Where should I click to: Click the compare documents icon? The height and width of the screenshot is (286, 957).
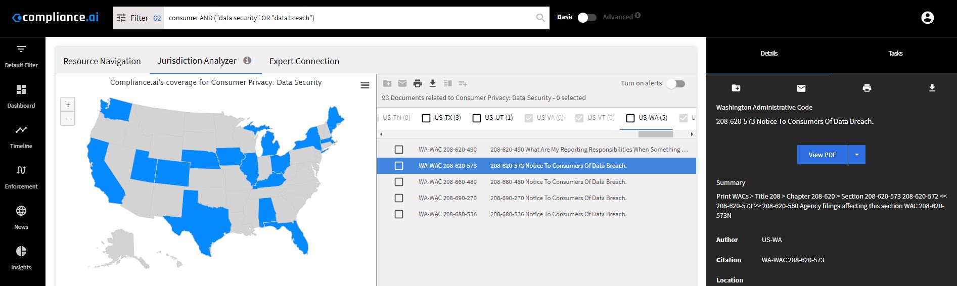coord(448,83)
